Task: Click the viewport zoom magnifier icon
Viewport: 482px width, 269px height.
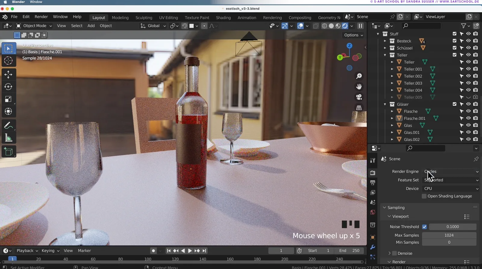Action: point(359,76)
